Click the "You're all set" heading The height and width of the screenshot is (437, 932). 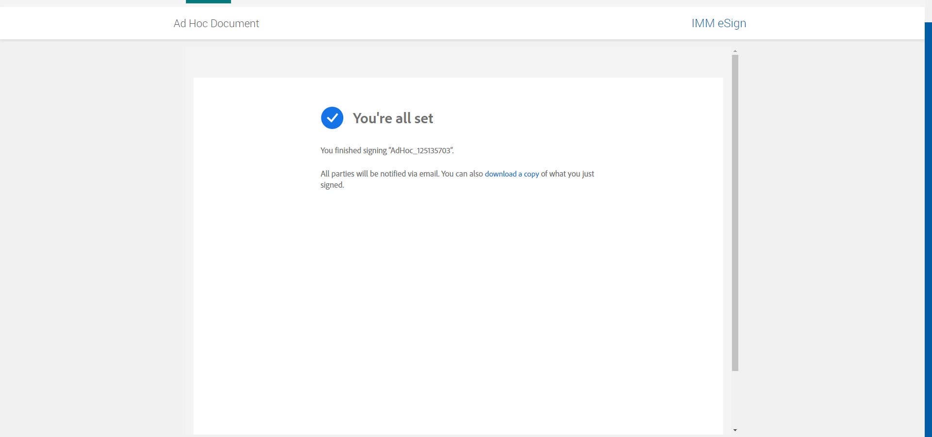[x=393, y=118]
